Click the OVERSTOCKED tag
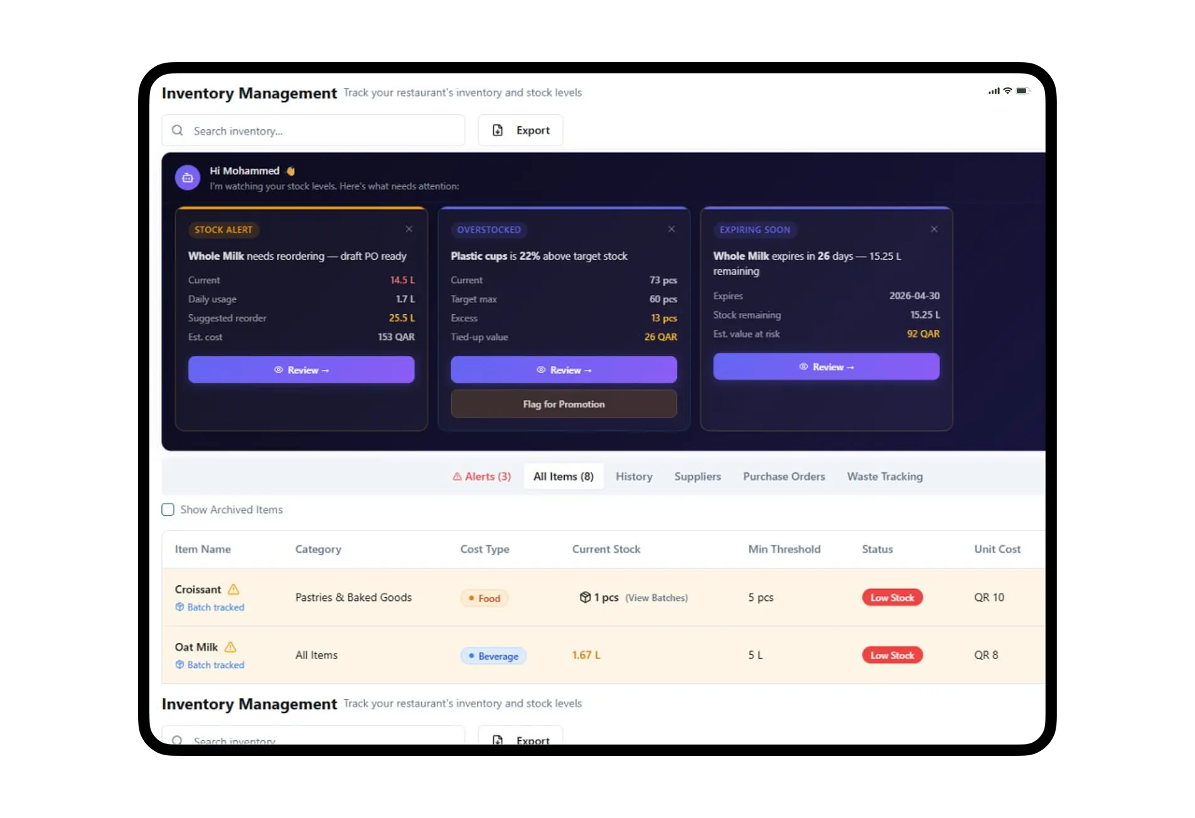Image resolution: width=1195 pixels, height=818 pixels. pos(489,230)
